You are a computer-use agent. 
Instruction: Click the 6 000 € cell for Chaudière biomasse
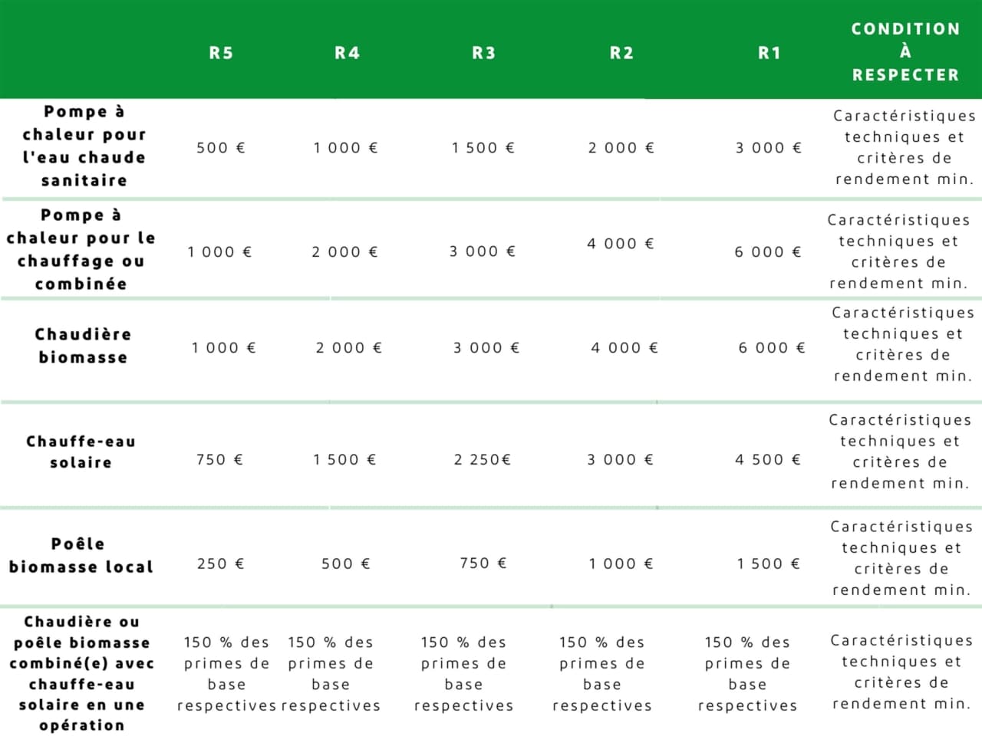[772, 347]
